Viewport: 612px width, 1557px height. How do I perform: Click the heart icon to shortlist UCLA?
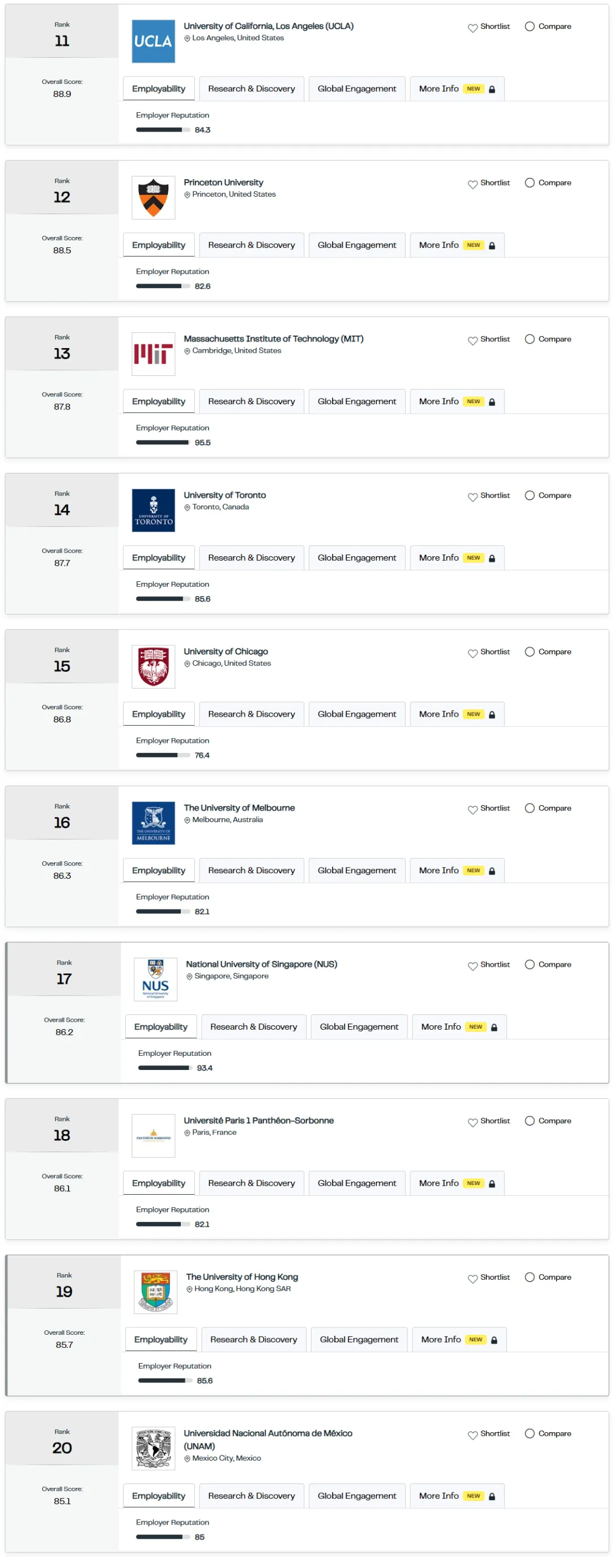tap(472, 28)
